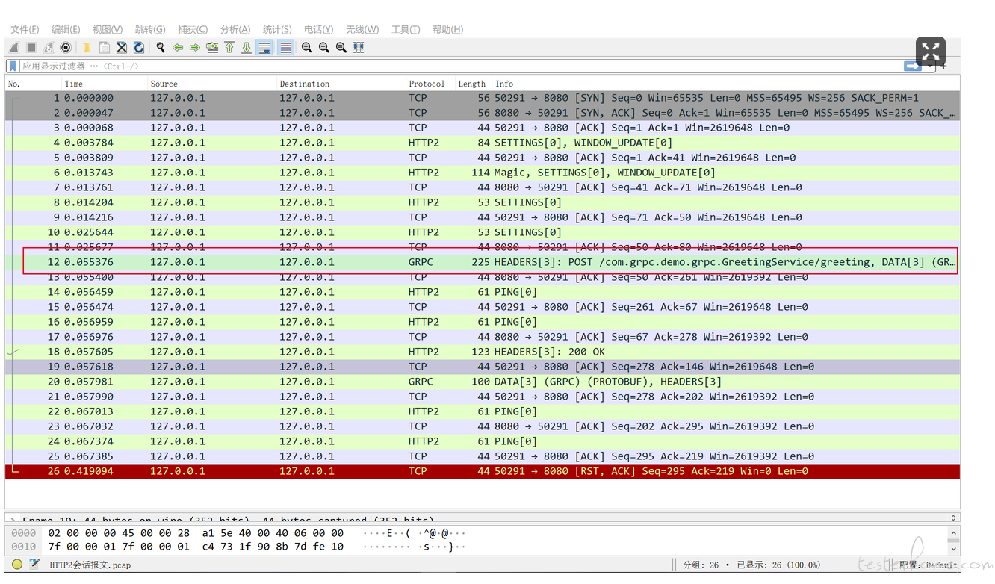
Task: Sort packets by the Protocol column header
Action: [x=427, y=84]
